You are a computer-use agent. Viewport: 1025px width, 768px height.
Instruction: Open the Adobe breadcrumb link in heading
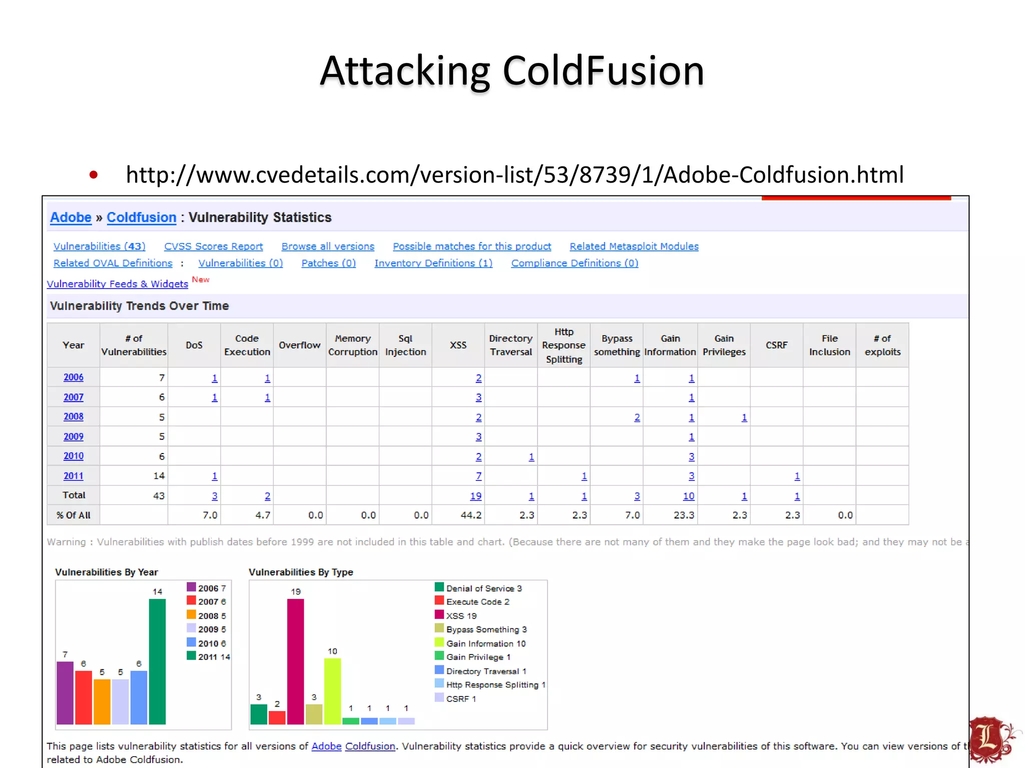pyautogui.click(x=71, y=217)
